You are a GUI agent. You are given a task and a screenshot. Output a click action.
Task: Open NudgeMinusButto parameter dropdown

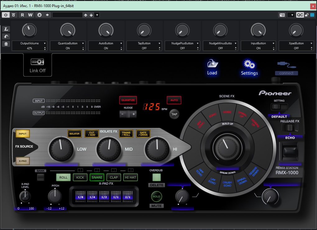(236, 43)
